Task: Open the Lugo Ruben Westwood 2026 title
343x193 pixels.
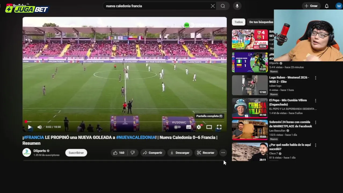Action: [x=289, y=80]
